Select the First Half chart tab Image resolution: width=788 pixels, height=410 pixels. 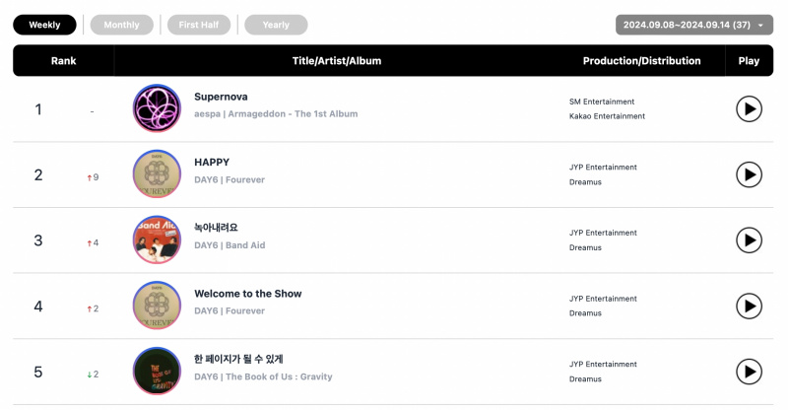click(199, 25)
